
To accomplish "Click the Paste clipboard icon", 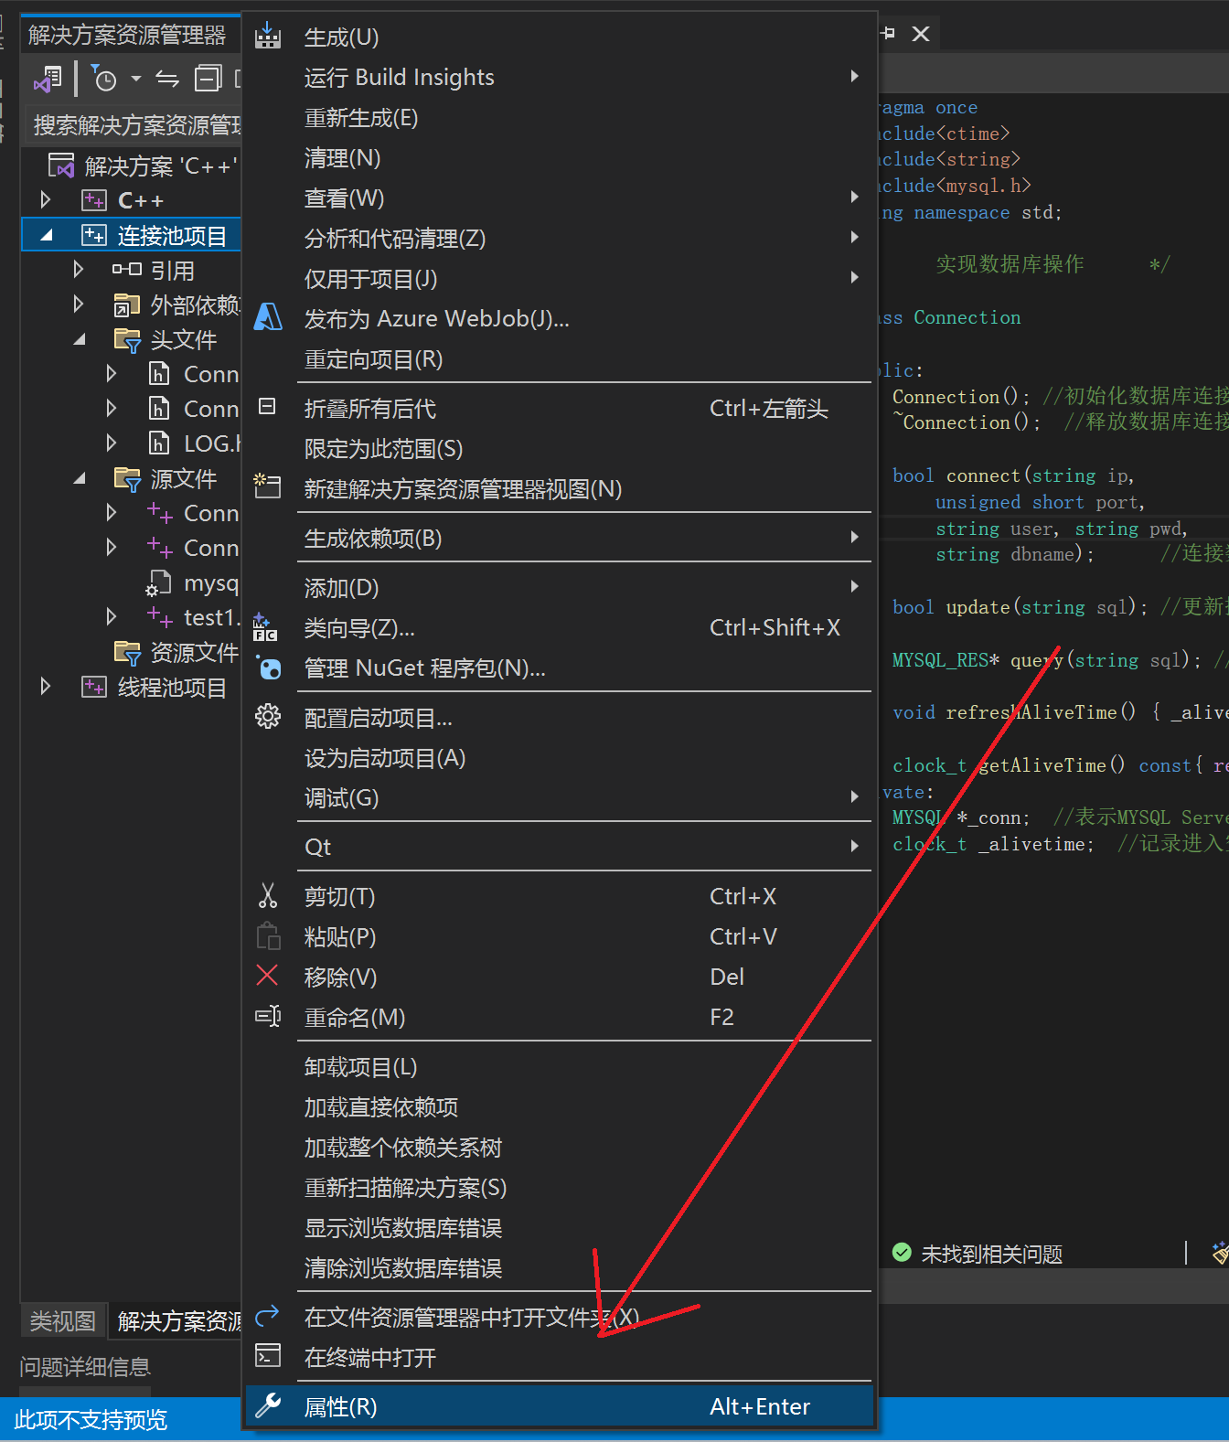I will click(x=268, y=936).
